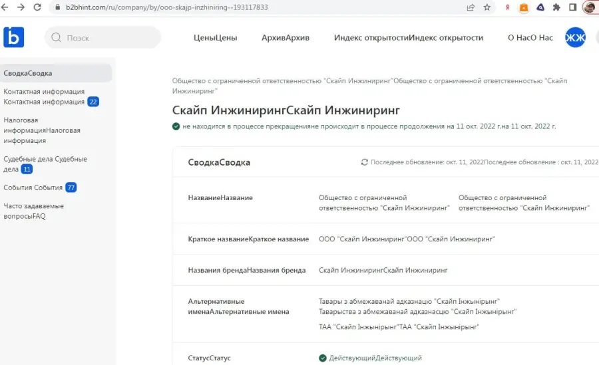Open the Архив menu item
The width and height of the screenshot is (599, 365).
(286, 38)
